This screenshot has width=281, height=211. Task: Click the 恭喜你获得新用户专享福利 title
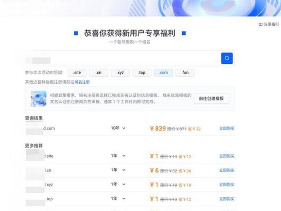coord(130,33)
